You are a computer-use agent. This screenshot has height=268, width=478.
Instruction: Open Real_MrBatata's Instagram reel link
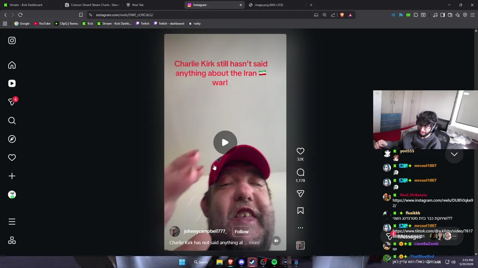433,203
